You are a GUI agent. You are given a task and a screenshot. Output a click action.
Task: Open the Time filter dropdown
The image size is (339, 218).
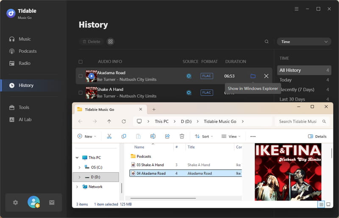pyautogui.click(x=304, y=42)
